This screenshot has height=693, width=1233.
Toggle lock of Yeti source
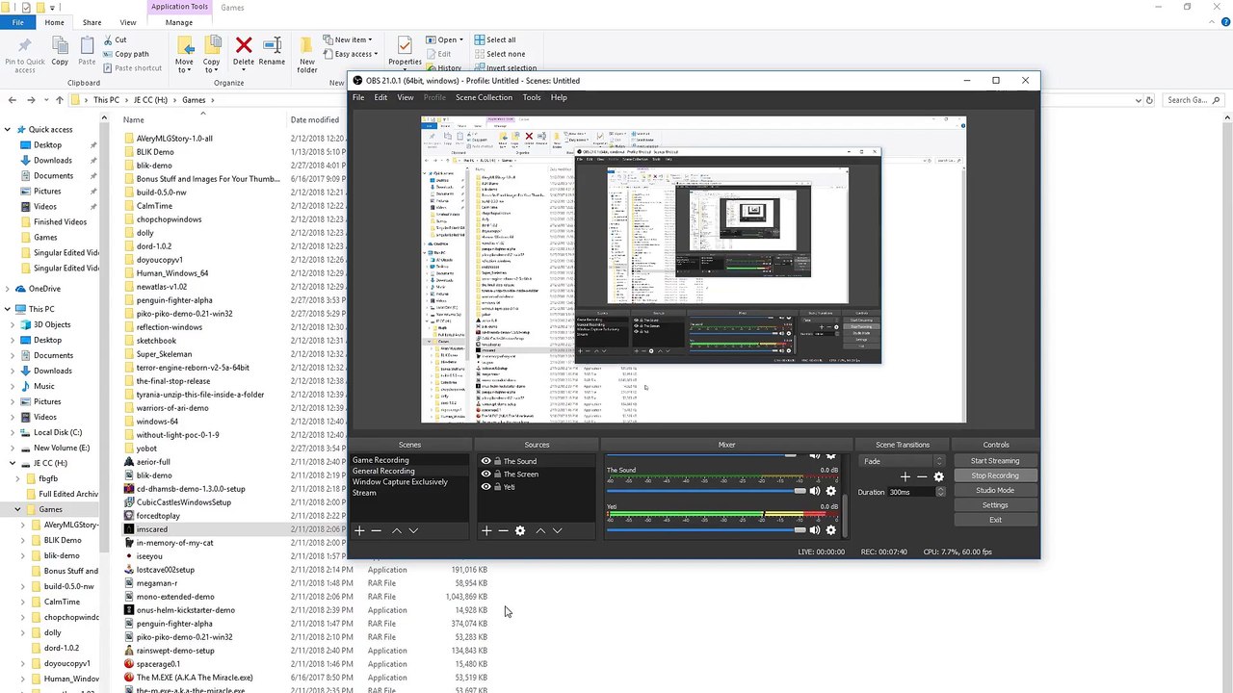[x=497, y=487]
